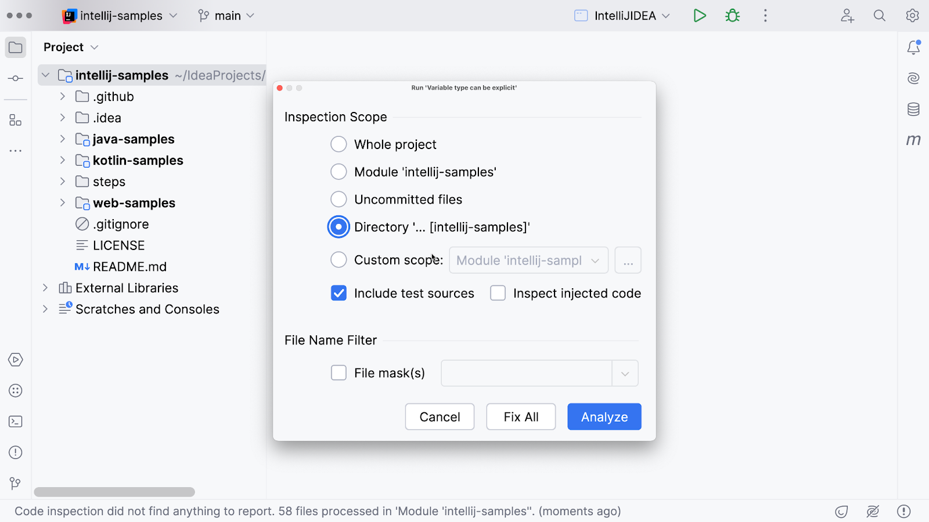929x522 pixels.
Task: Start debugging with the bug icon
Action: pos(733,16)
